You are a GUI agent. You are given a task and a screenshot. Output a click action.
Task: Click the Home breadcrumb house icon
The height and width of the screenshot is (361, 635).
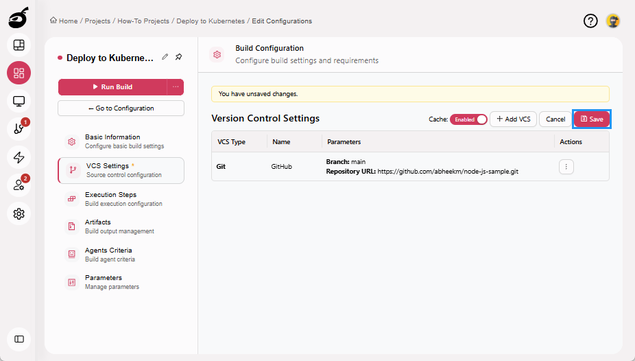(53, 21)
